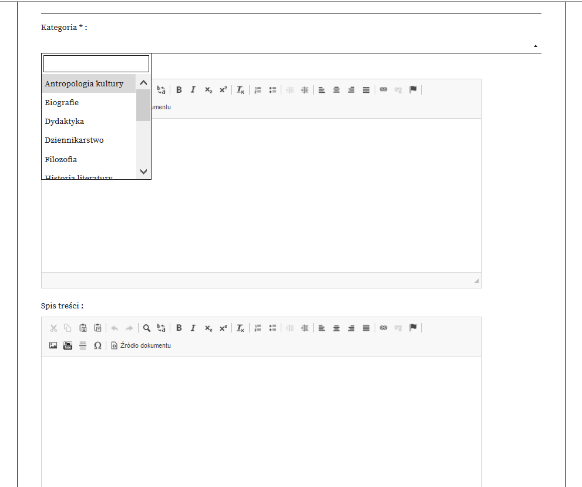Collapse the Kategoria dropdown using its arrow
This screenshot has width=582, height=487.
tap(535, 45)
